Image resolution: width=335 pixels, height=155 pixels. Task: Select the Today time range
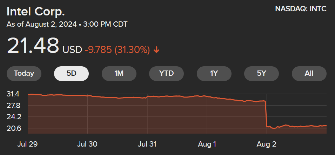24,73
